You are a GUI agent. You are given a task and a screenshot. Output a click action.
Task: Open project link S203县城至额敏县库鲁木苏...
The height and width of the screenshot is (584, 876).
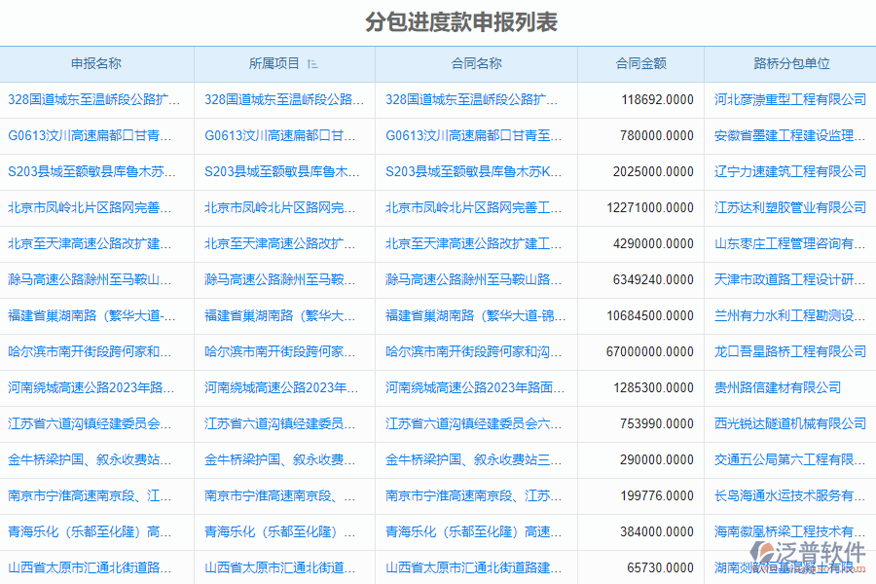279,171
